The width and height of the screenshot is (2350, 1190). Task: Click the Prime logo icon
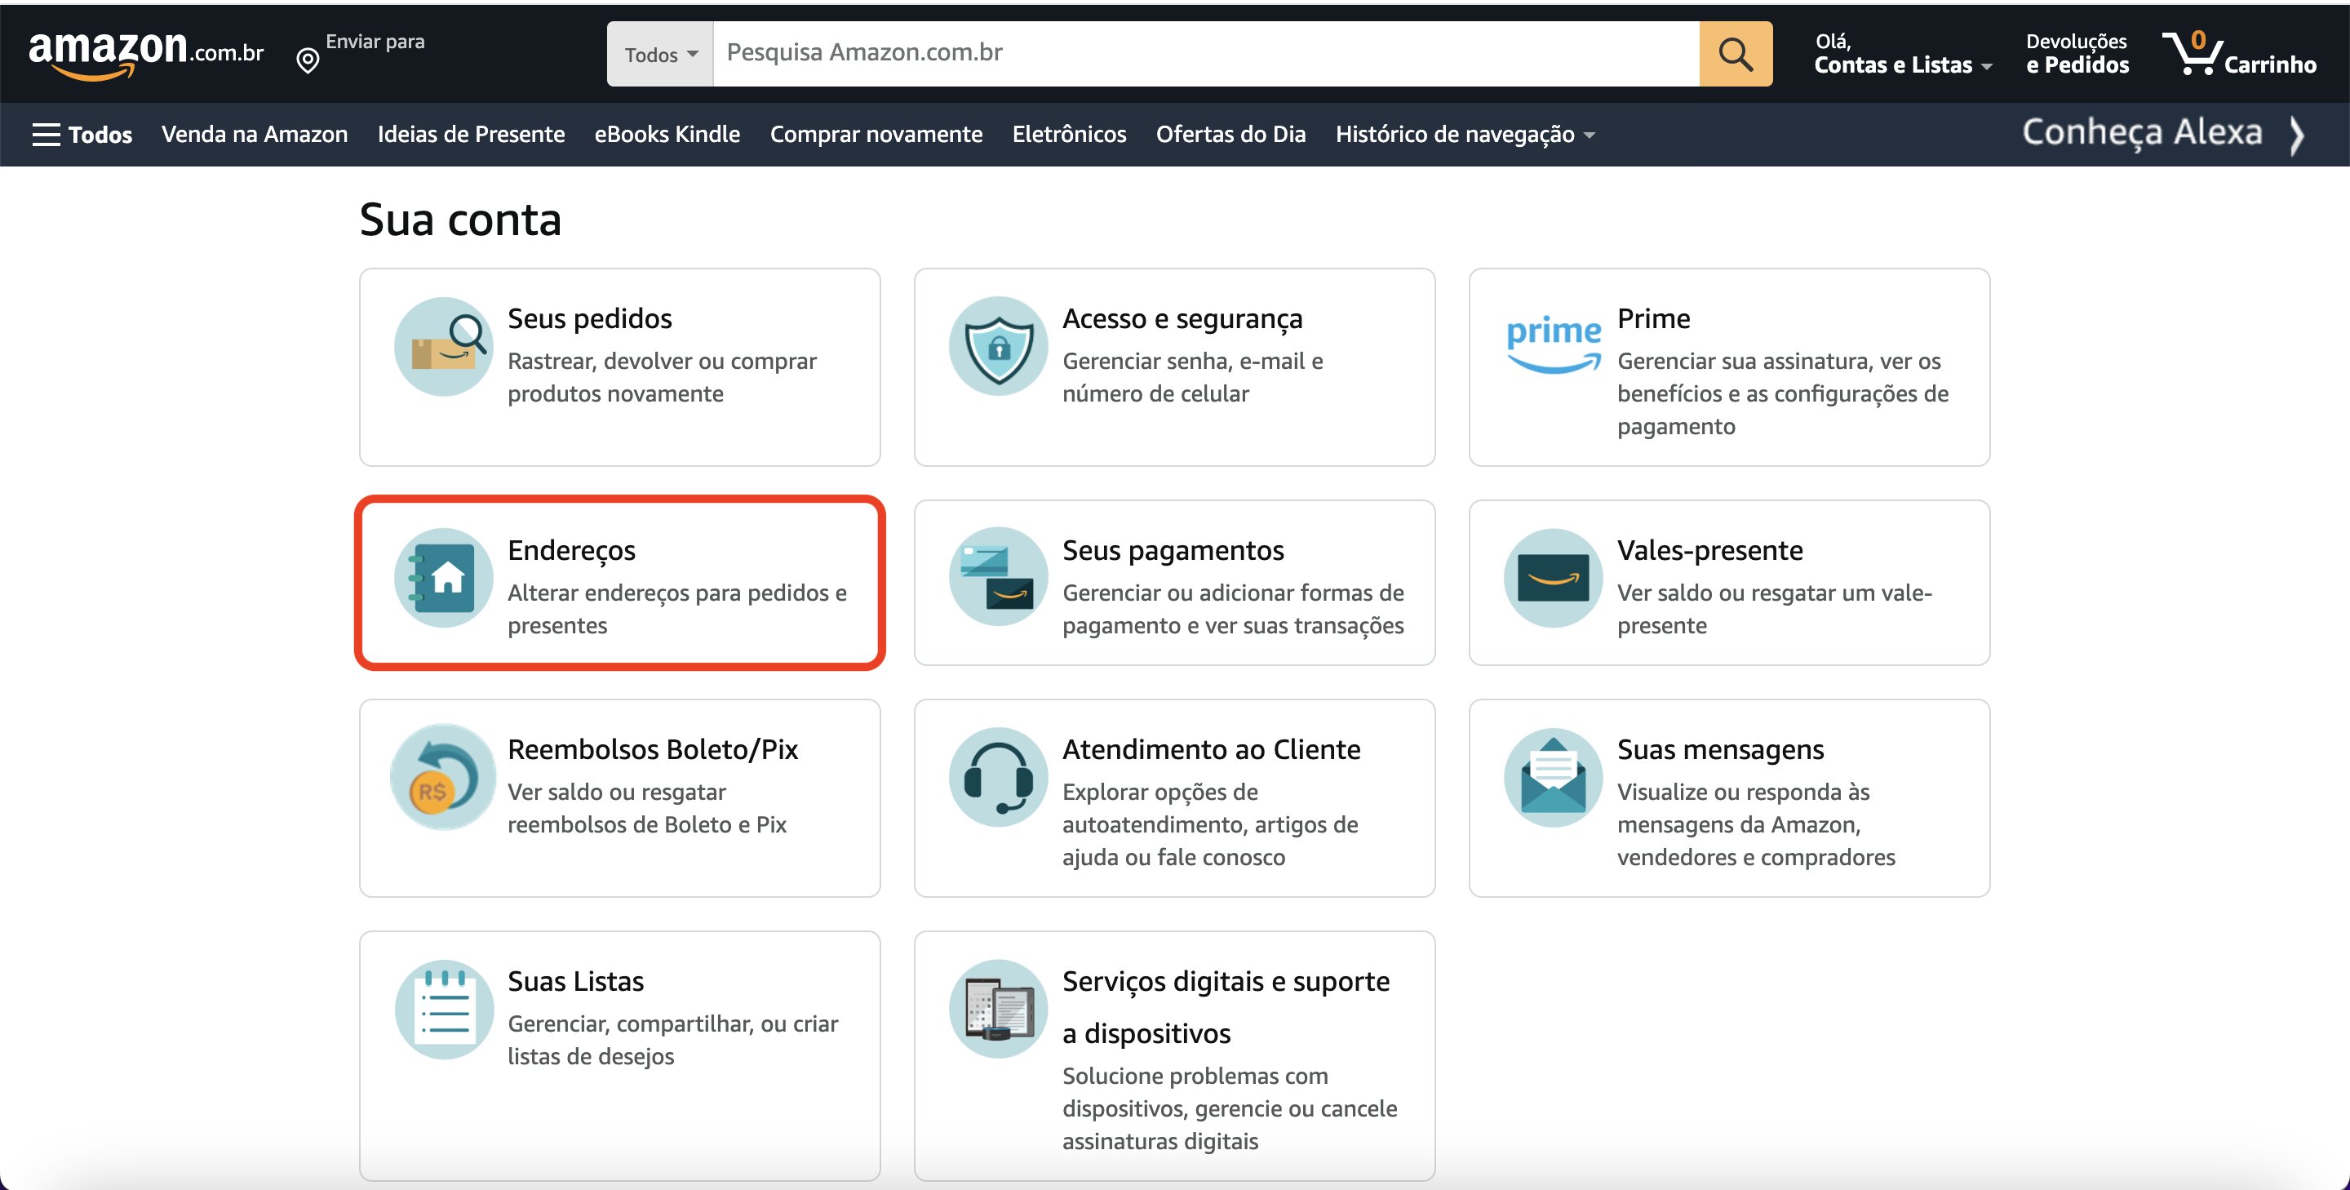tap(1553, 346)
